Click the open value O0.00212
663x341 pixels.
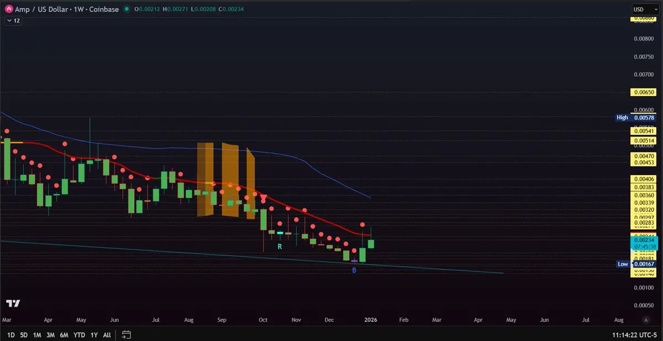click(148, 9)
